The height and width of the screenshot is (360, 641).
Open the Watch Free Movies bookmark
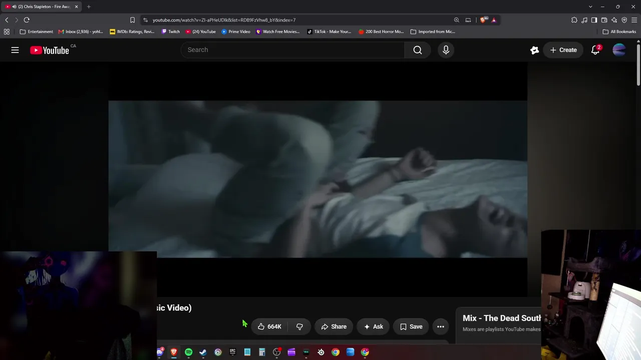(277, 31)
